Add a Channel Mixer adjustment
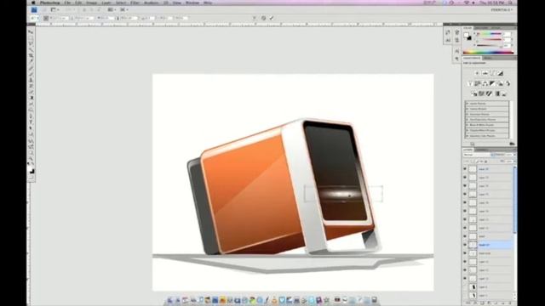Image resolution: width=545 pixels, height=306 pixels. pyautogui.click(x=508, y=83)
